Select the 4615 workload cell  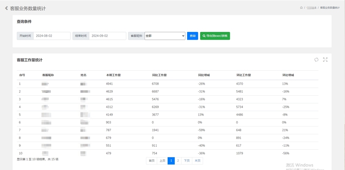tap(110, 99)
